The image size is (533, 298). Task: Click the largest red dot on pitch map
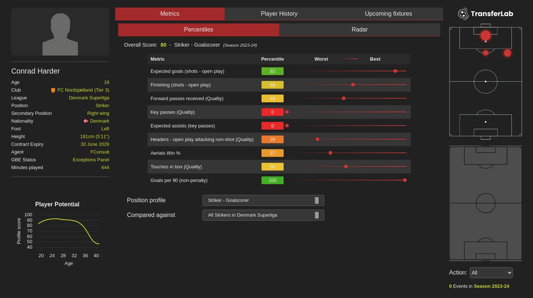tap(486, 35)
